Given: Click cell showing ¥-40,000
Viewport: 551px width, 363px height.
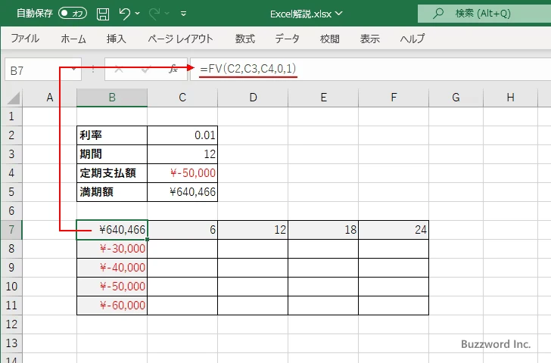Looking at the screenshot, I should pyautogui.click(x=112, y=268).
